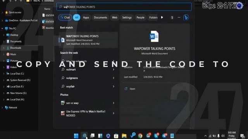Expand the Network tree arrow
Viewport: 248px width, 139px height.
point(2,108)
